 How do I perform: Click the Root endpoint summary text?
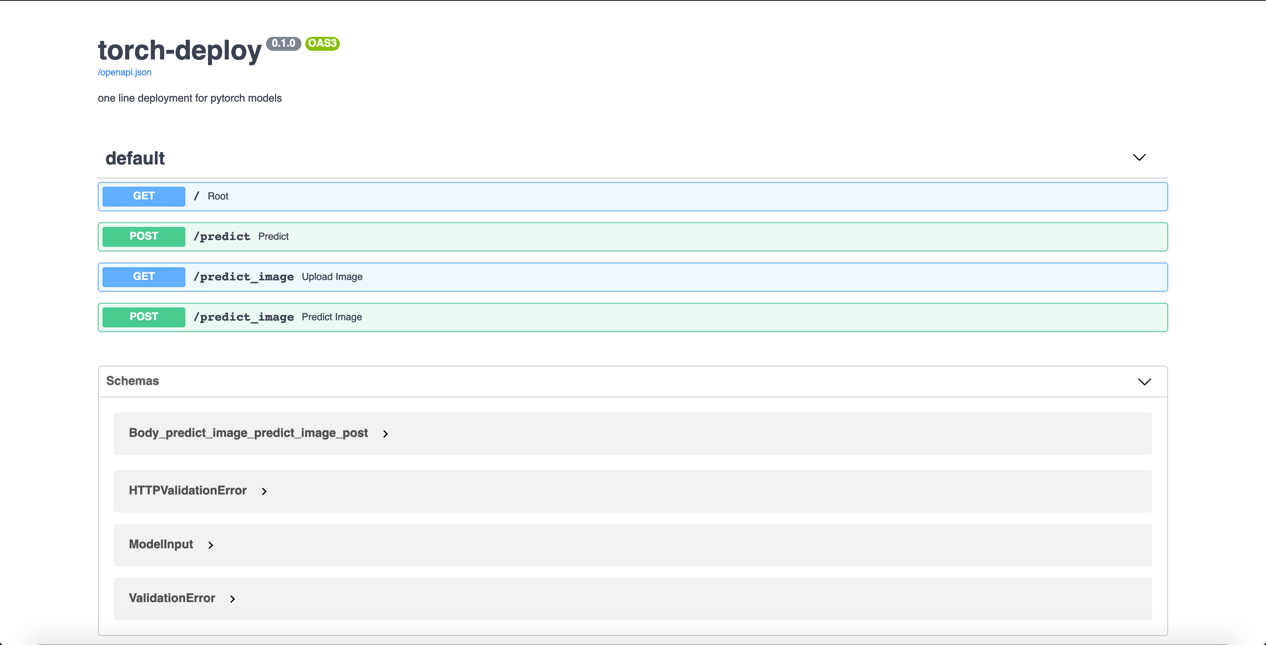218,196
